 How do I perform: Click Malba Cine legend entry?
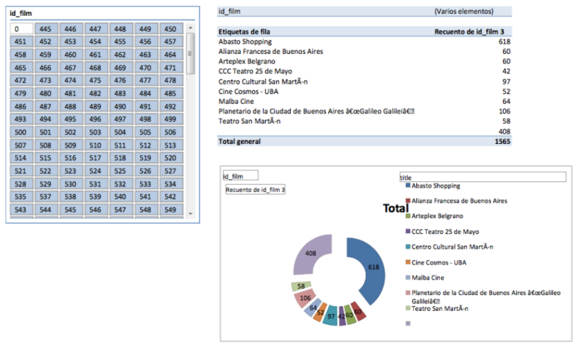pos(424,278)
